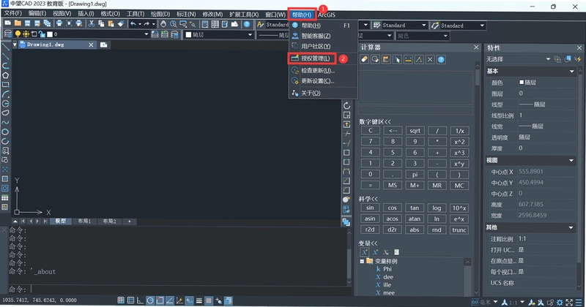
Task: Select the Rectangle tool in left toolbar
Action: coord(6,85)
